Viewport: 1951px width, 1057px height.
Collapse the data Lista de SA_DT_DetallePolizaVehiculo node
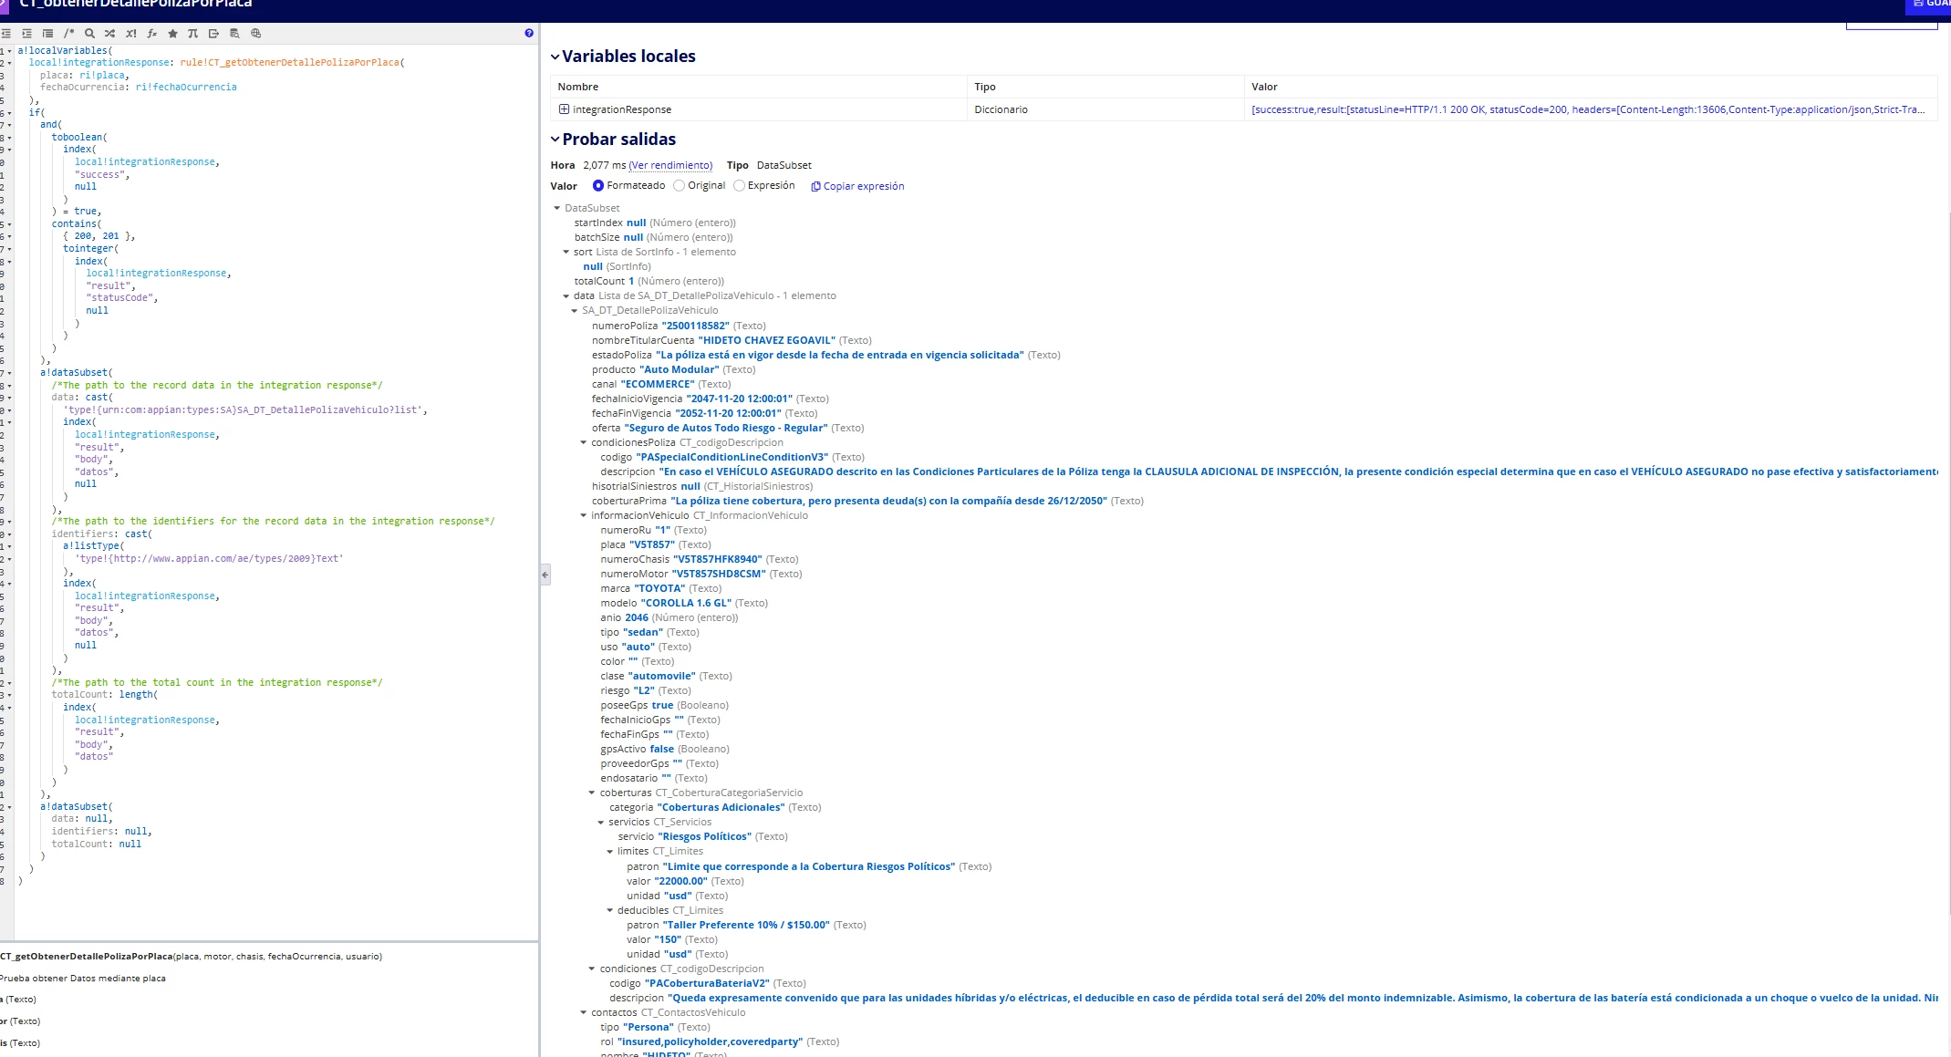566,295
